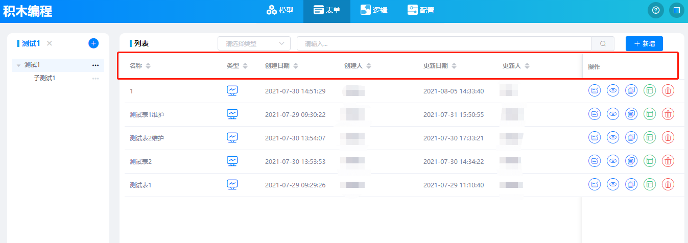Image resolution: width=688 pixels, height=243 pixels.
Task: Open the 请选择类型 dropdown
Action: tap(254, 44)
